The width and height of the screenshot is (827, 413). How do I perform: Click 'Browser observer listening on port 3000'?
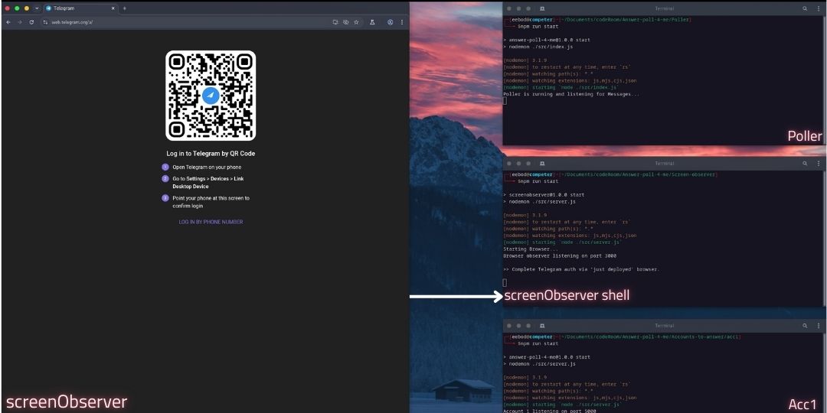(x=560, y=256)
